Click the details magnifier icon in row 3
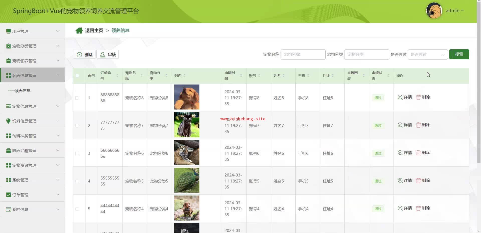This screenshot has height=233, width=481. [x=400, y=153]
